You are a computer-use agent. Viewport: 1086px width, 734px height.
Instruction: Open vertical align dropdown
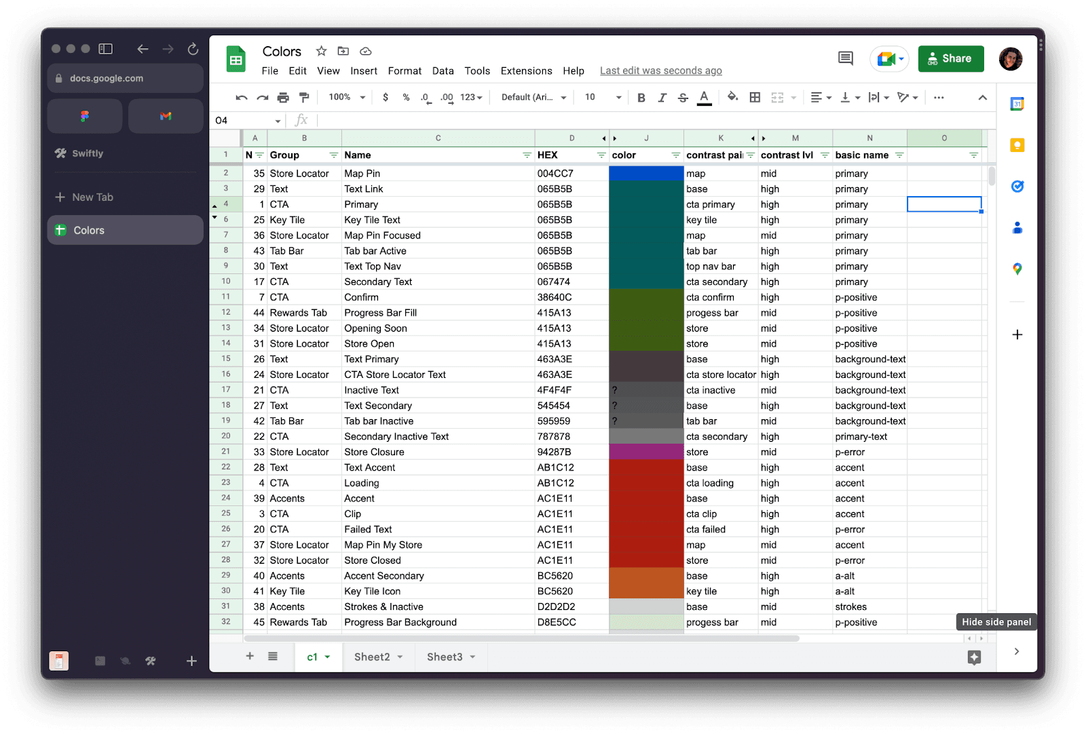click(x=850, y=98)
